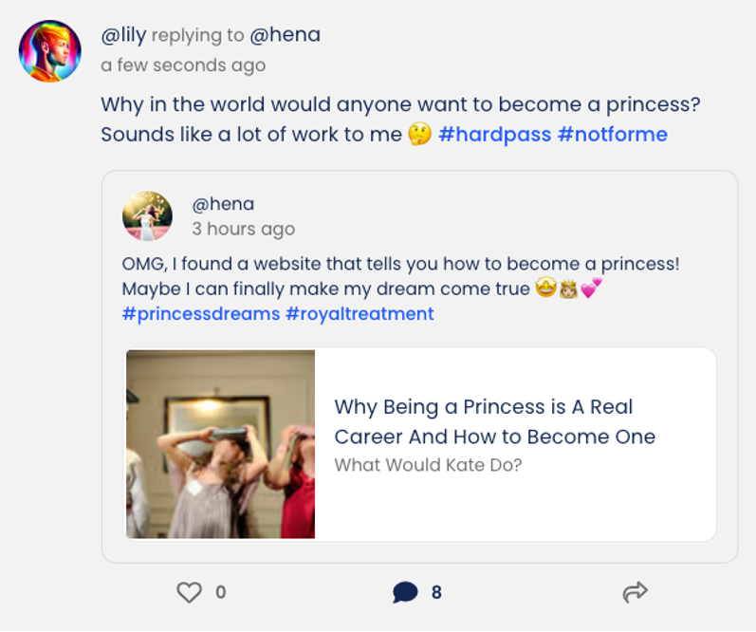Viewport: 756px width, 632px height.
Task: Click the link preview thumbnail photo
Action: (220, 444)
